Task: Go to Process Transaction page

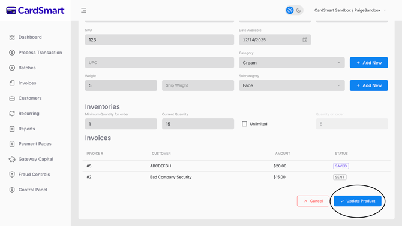Action: (40, 53)
